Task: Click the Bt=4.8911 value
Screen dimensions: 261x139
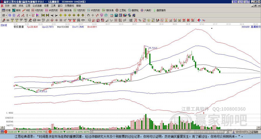Action: (92, 27)
